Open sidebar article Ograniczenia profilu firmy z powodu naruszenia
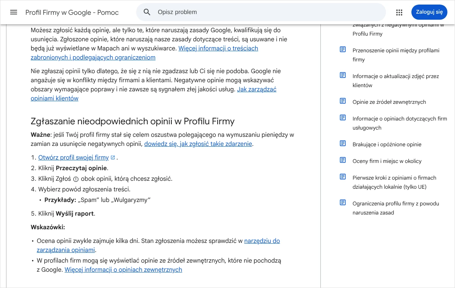The image size is (455, 288). click(396, 208)
